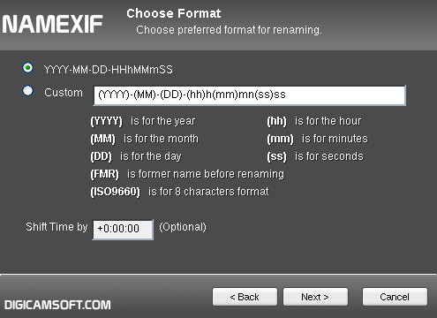Click the Choose Format heading

click(174, 13)
